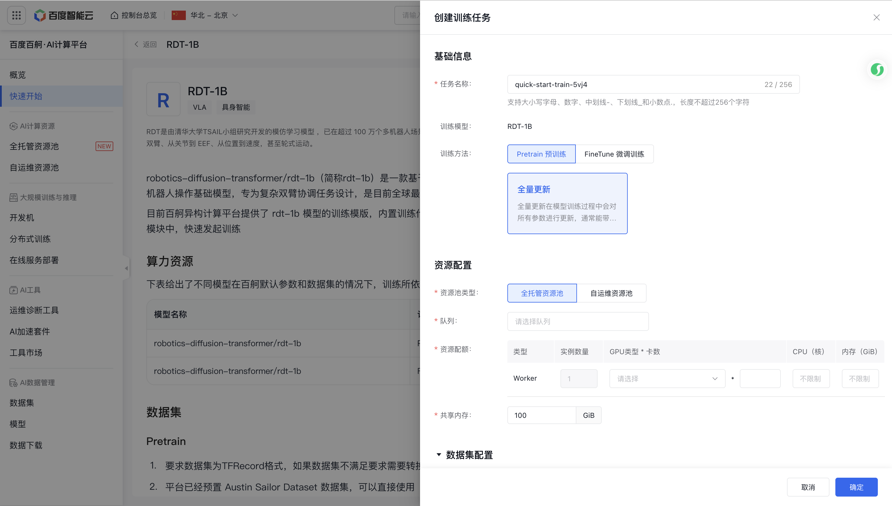The height and width of the screenshot is (506, 892).
Task: Collapse the 数据集配置 section
Action: coord(439,455)
